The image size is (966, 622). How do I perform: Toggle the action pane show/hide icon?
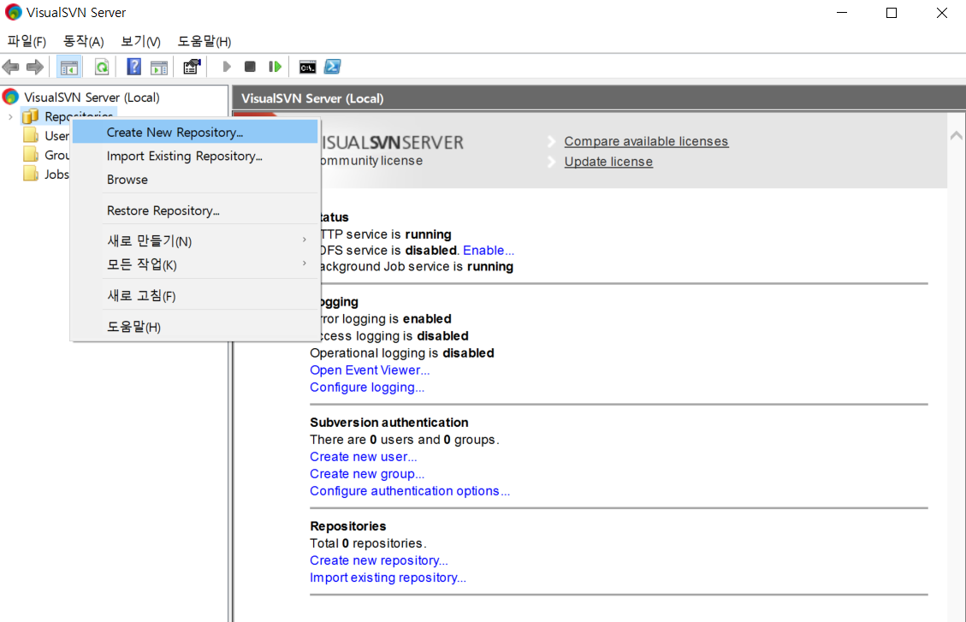click(x=159, y=67)
